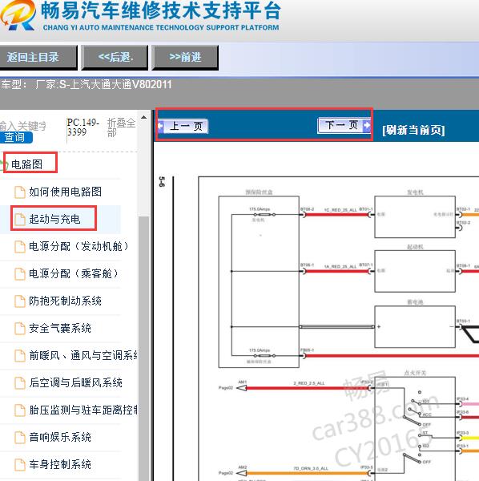Click page icon beside 如何使用电路图
The width and height of the screenshot is (479, 481).
20,192
